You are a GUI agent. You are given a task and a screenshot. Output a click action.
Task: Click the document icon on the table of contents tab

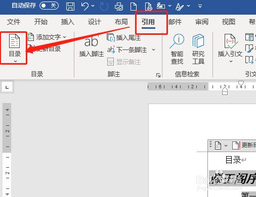218,145
